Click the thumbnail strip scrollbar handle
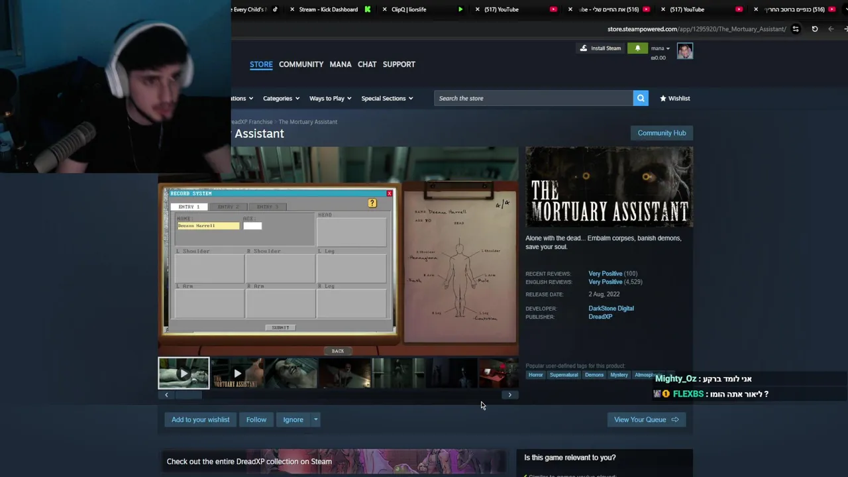Image resolution: width=848 pixels, height=477 pixels. click(x=188, y=395)
